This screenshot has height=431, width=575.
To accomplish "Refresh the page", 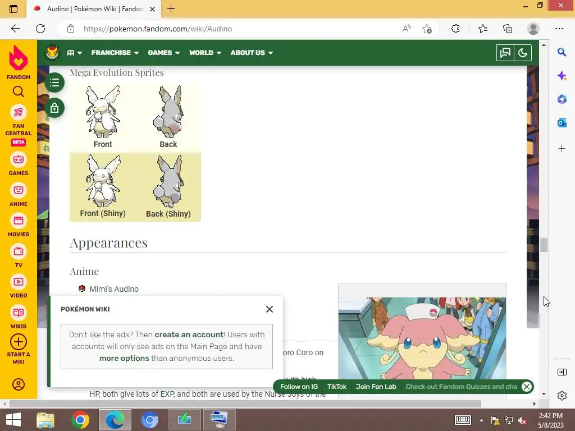I will 40,29.
